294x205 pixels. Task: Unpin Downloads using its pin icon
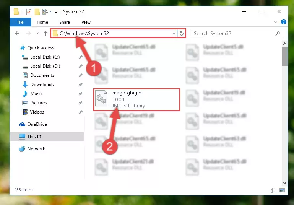point(80,85)
